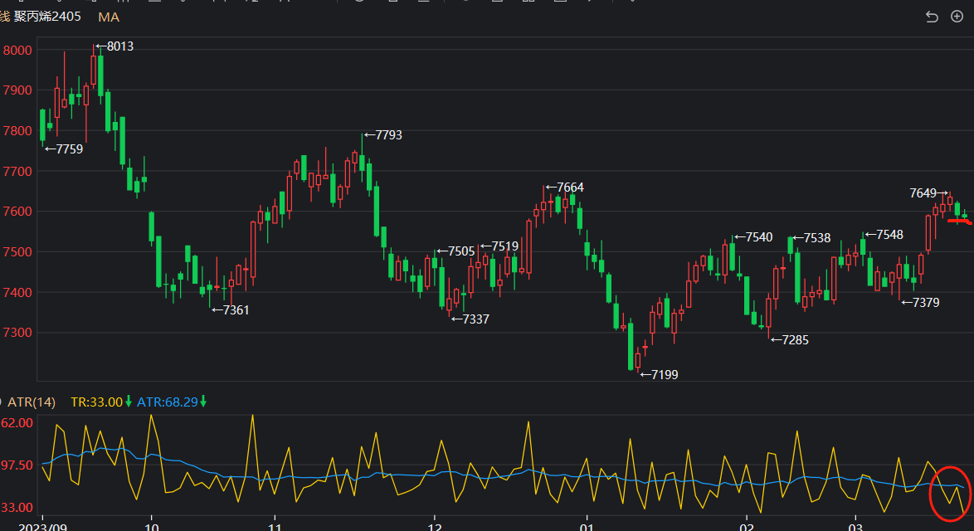Screen dimensions: 974x531
Task: Click the 7700 price axis label
Action: click(x=17, y=172)
